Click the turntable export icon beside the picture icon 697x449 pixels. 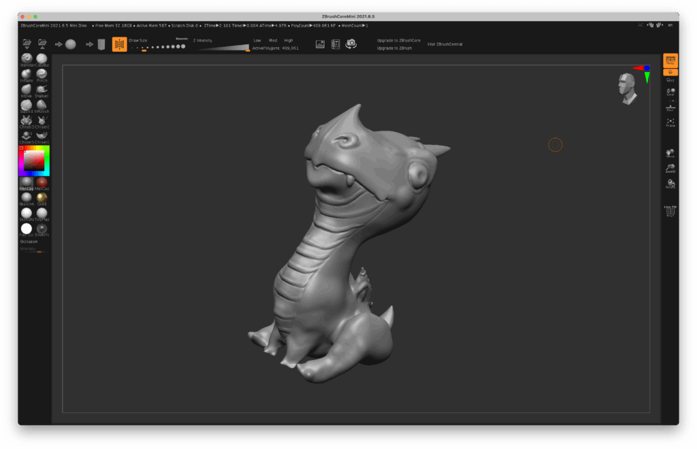[336, 44]
